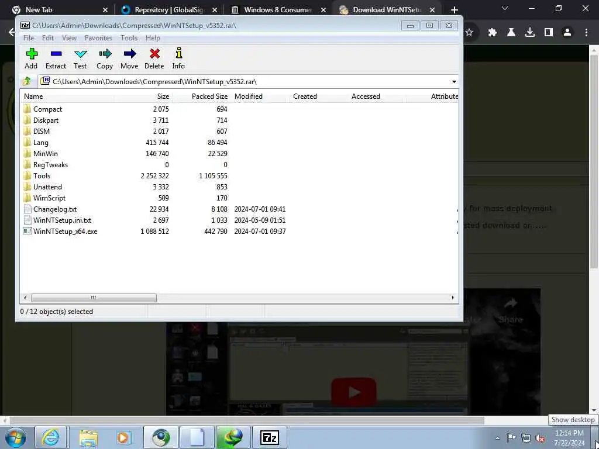Viewport: 599px width, 449px height.
Task: Expand the address path dropdown
Action: 454,82
